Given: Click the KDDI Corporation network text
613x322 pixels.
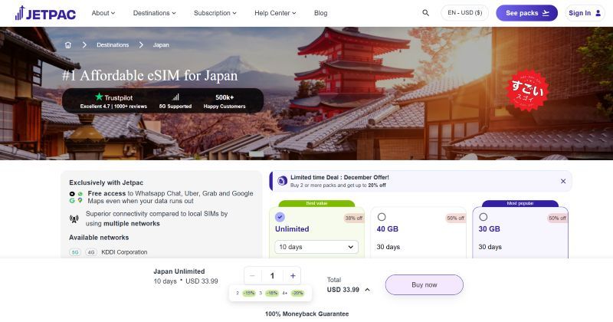Looking at the screenshot, I should (124, 252).
